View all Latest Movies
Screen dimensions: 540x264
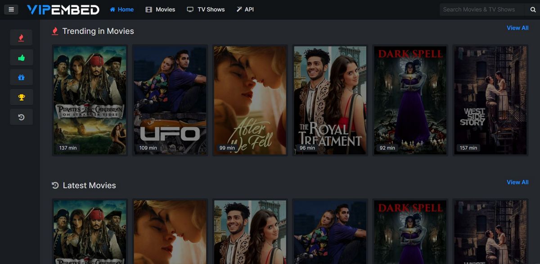(x=517, y=182)
